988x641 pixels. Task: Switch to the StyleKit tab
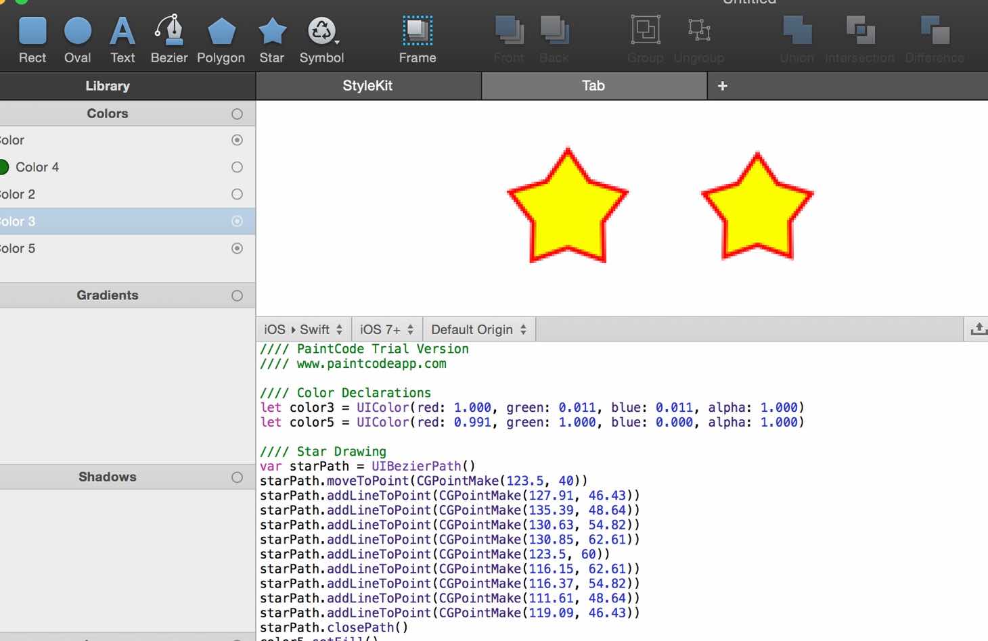[x=367, y=86]
